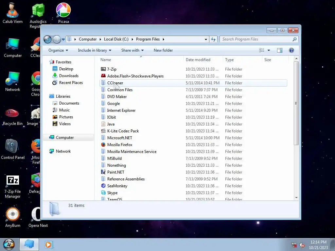Select the Network desktop icon
Screen dimensions: 335x251
pyautogui.click(x=13, y=82)
